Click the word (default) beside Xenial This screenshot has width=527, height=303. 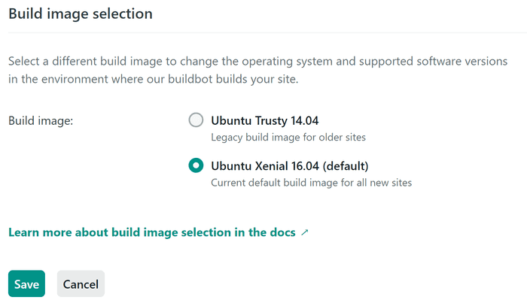(x=346, y=165)
